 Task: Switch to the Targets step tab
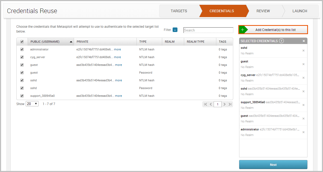[179, 11]
